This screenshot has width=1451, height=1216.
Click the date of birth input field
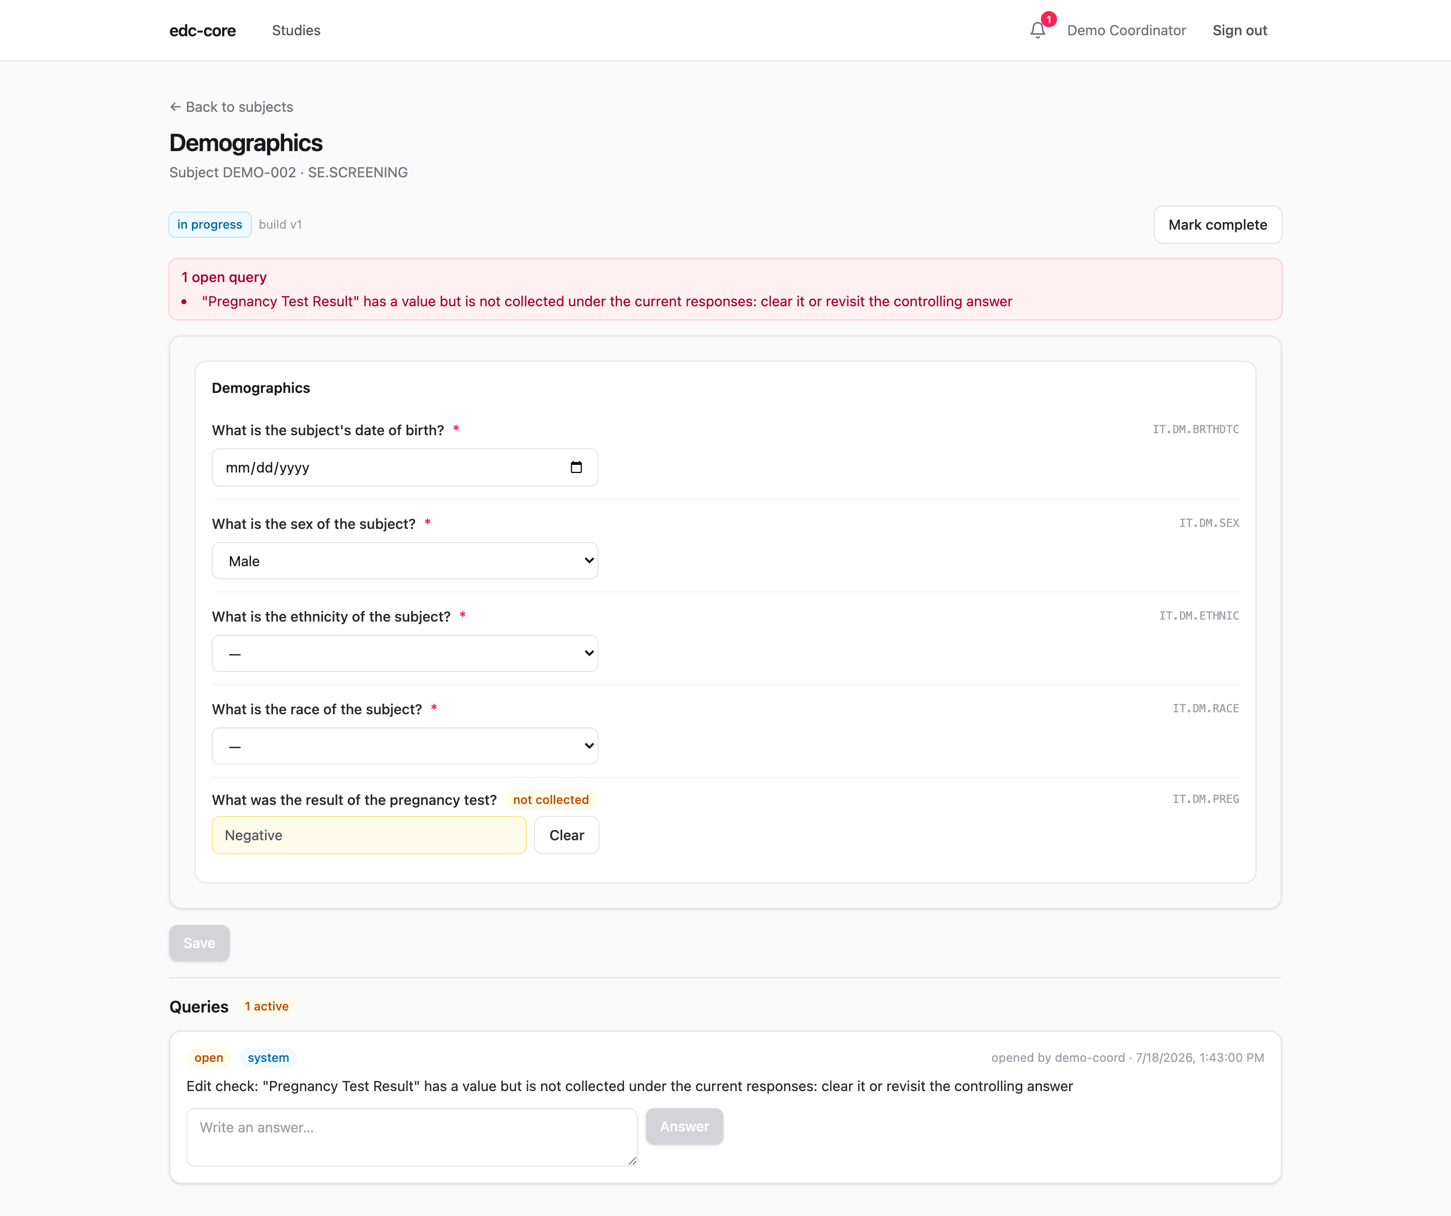[405, 468]
